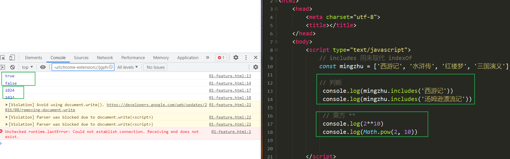Open the Application tab
This screenshot has width=510, height=159.
[x=188, y=58]
